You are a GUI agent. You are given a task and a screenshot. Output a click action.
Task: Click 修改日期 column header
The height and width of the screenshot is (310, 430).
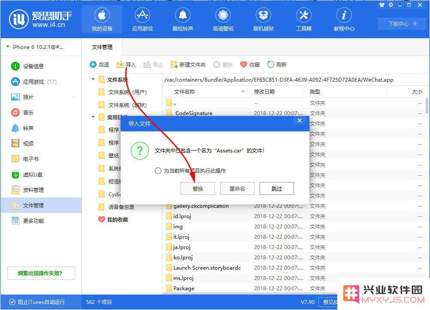click(275, 91)
